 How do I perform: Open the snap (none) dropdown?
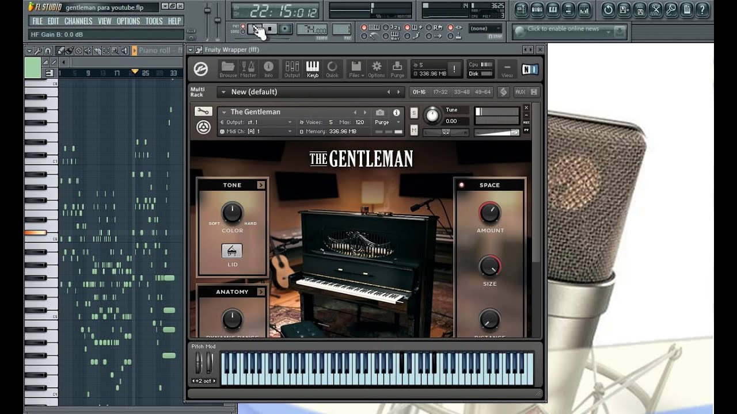(485, 29)
